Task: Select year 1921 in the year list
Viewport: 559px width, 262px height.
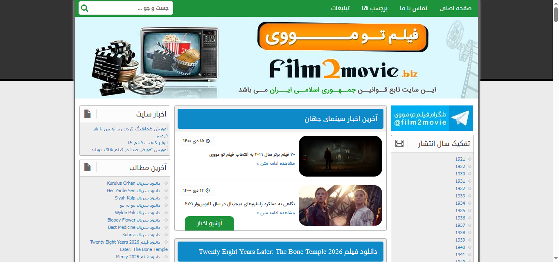Action: pos(460,159)
